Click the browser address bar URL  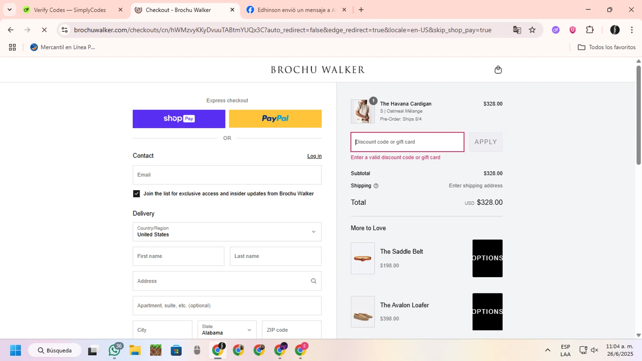[x=282, y=30]
